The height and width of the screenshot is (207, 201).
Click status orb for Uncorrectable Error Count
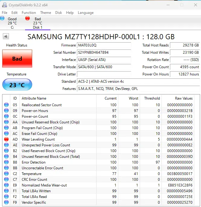pyautogui.click(x=6, y=168)
